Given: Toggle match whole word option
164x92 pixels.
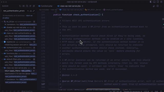Looking at the screenshot, I should click(31, 11).
